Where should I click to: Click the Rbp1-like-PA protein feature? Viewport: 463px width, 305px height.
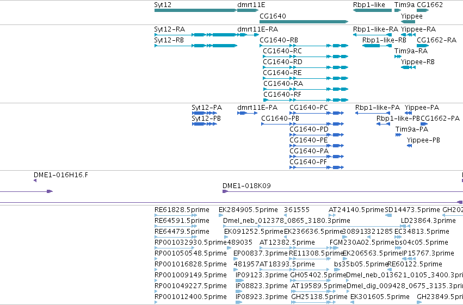click(x=373, y=113)
